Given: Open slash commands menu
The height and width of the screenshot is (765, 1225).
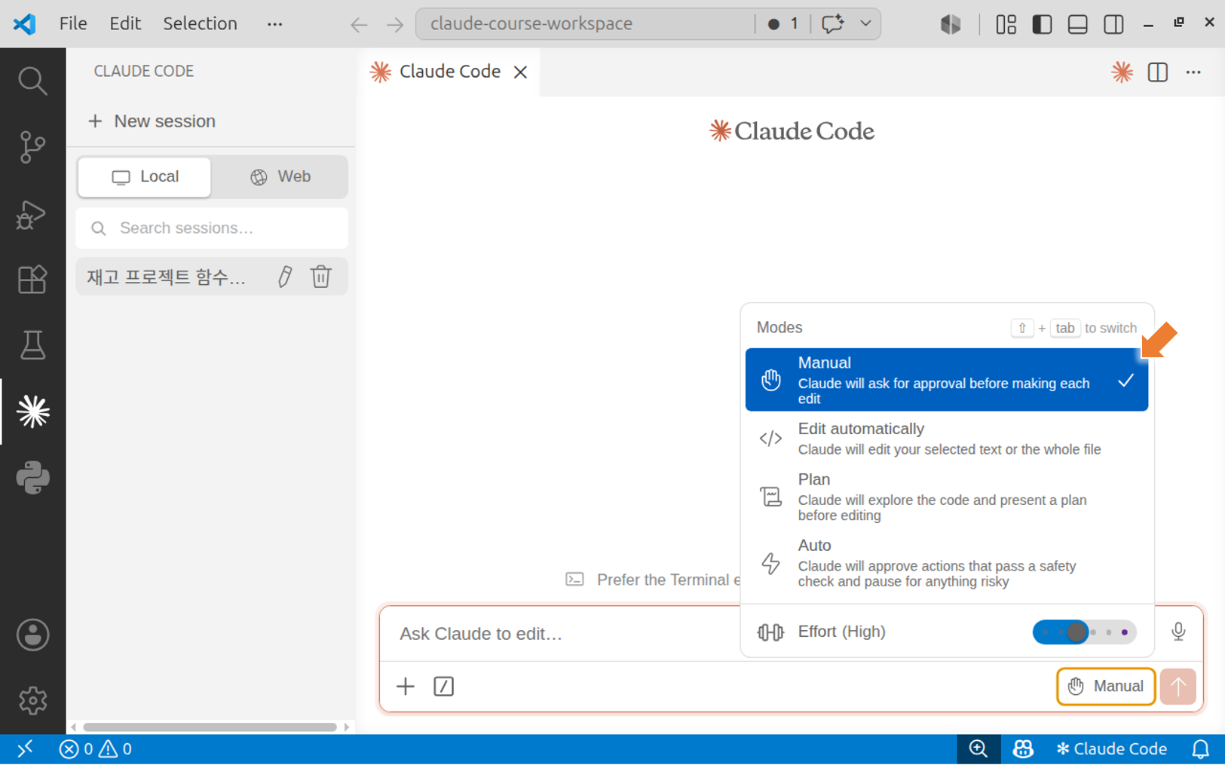Looking at the screenshot, I should coord(443,686).
